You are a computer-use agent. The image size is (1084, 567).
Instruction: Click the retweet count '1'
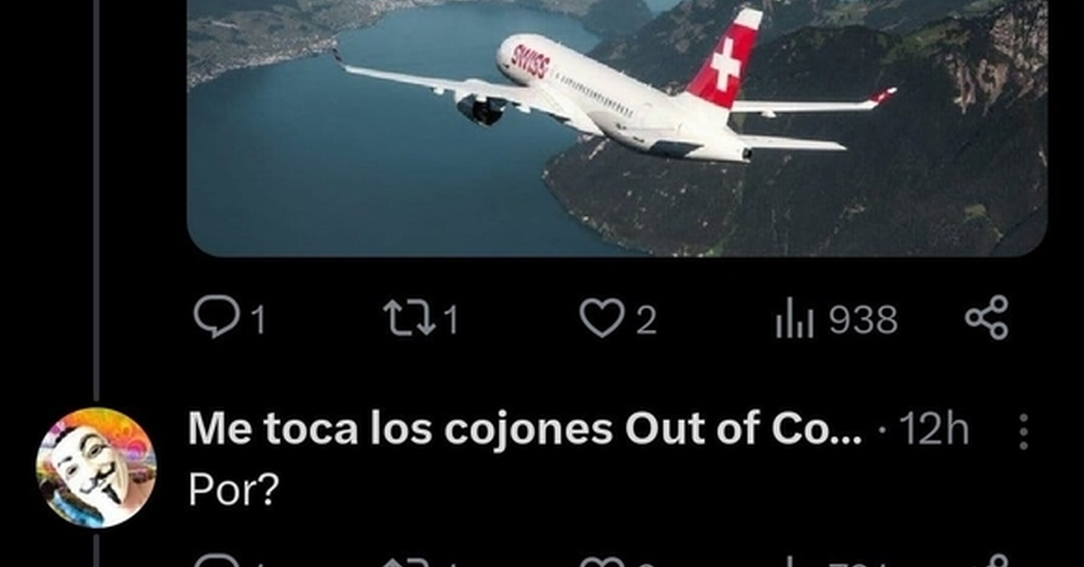[x=452, y=319]
